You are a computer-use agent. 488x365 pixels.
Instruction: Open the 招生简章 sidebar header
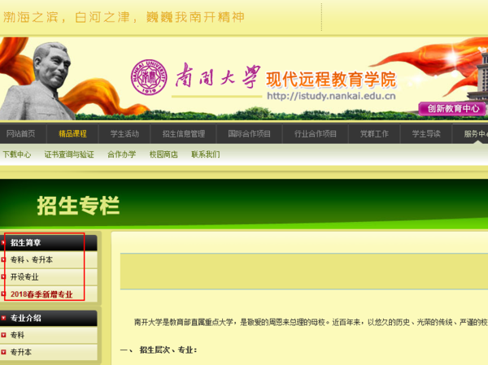(x=49, y=243)
